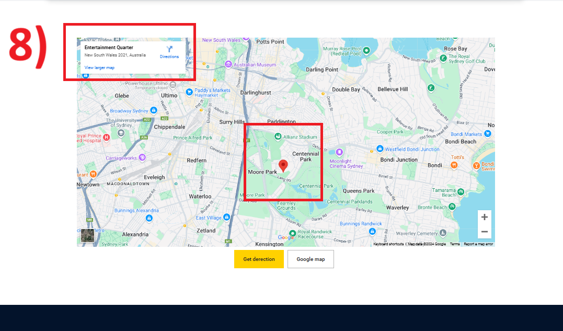Open the Moonlight Cinema Sydney pin
563x331 pixels.
pos(339,152)
